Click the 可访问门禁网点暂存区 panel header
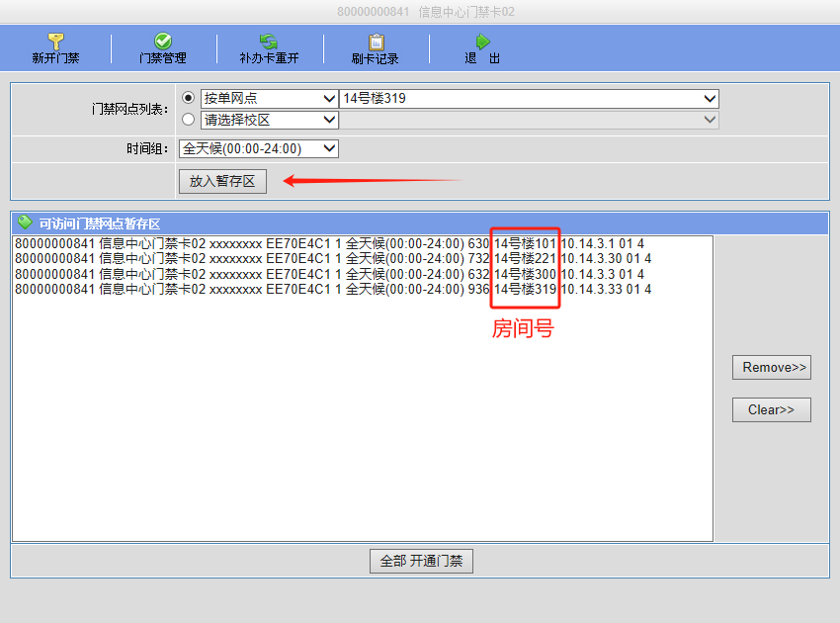 click(x=420, y=223)
